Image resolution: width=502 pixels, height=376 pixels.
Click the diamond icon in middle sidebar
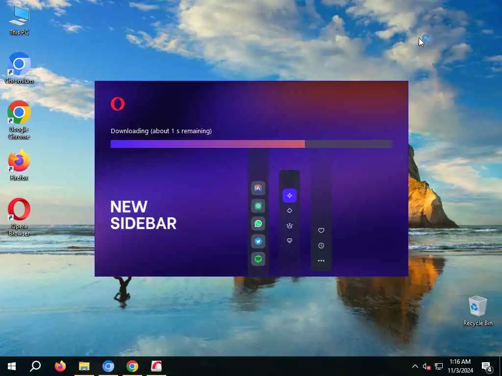(289, 211)
